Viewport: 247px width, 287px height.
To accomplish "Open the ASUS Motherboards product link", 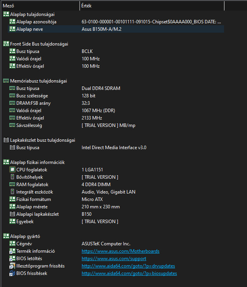I will coord(120,251).
